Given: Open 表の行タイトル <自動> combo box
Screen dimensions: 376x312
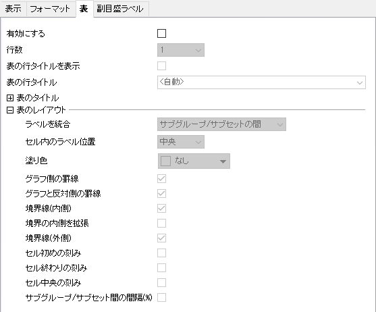Looking at the screenshot, I should coord(261,82).
